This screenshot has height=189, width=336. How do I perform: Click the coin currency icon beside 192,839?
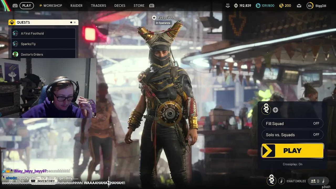(236, 6)
